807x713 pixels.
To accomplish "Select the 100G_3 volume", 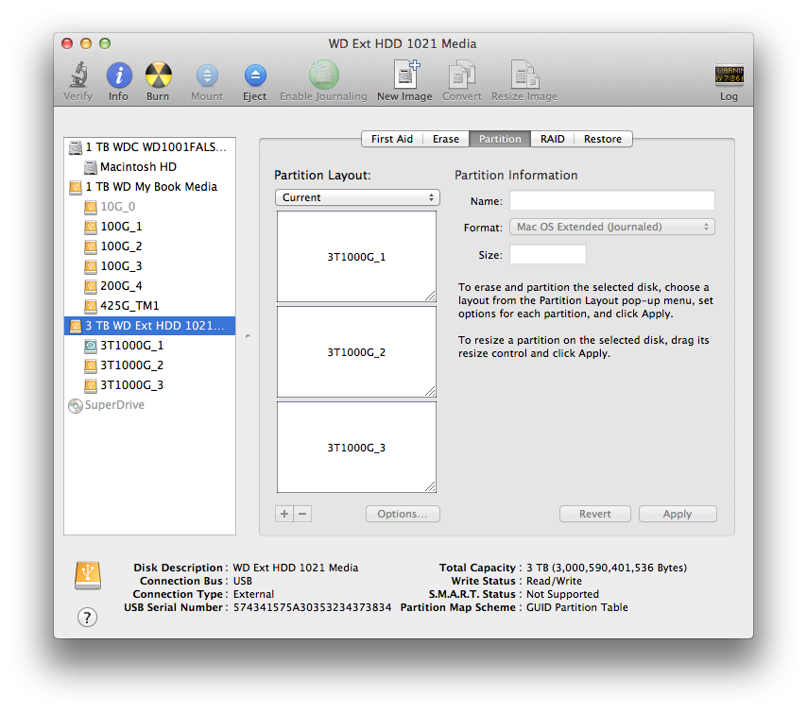I will pyautogui.click(x=149, y=266).
